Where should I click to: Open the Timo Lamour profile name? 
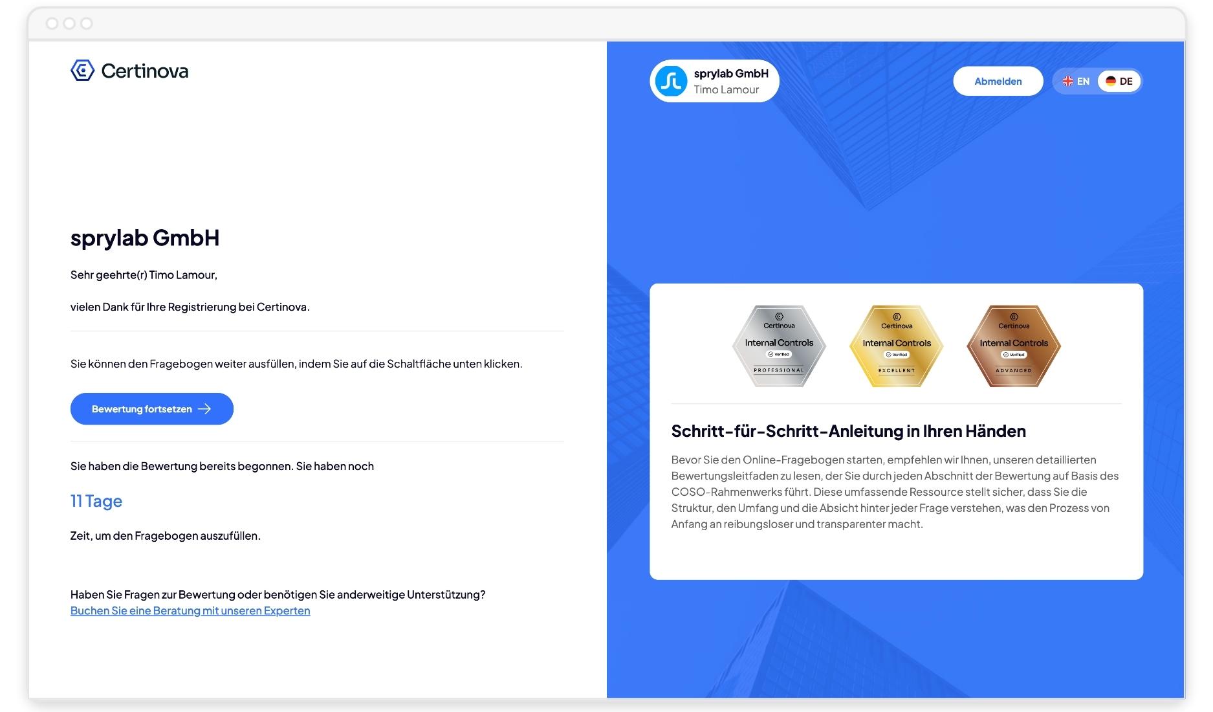coord(726,90)
